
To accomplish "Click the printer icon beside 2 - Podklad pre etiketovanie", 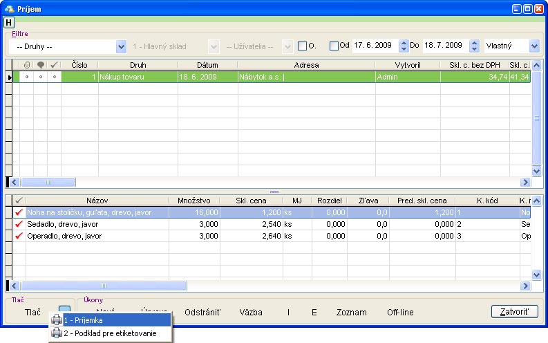I will tap(57, 333).
